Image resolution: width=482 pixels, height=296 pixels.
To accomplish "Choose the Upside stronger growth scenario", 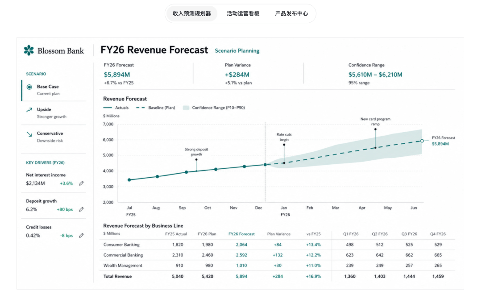I will pyautogui.click(x=54, y=113).
